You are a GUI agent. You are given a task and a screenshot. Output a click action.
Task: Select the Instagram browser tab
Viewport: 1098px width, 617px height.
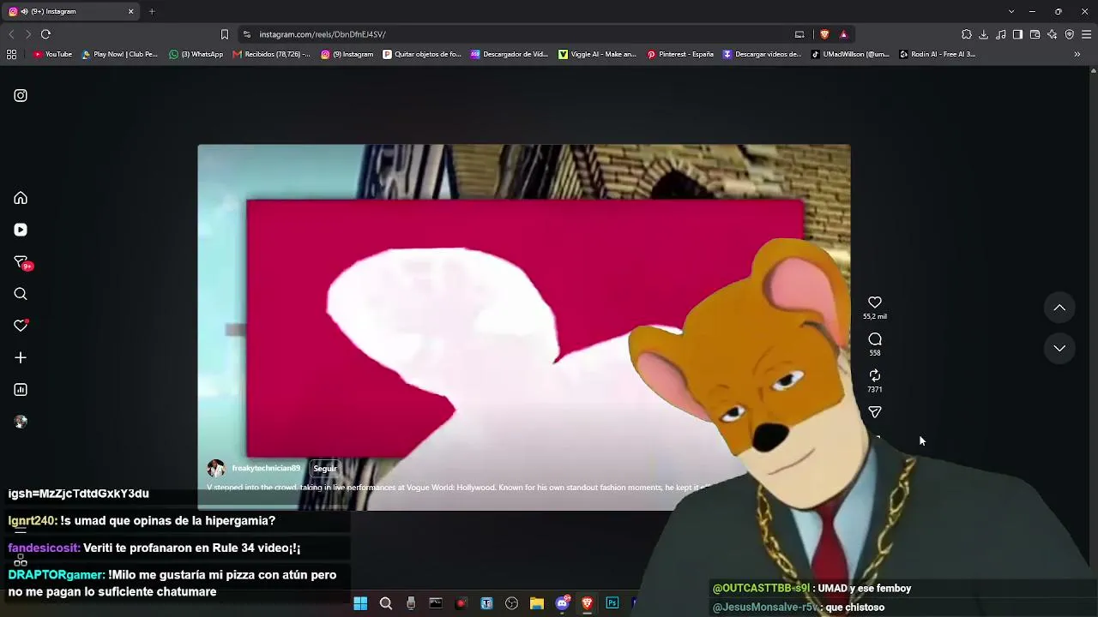[71, 11]
